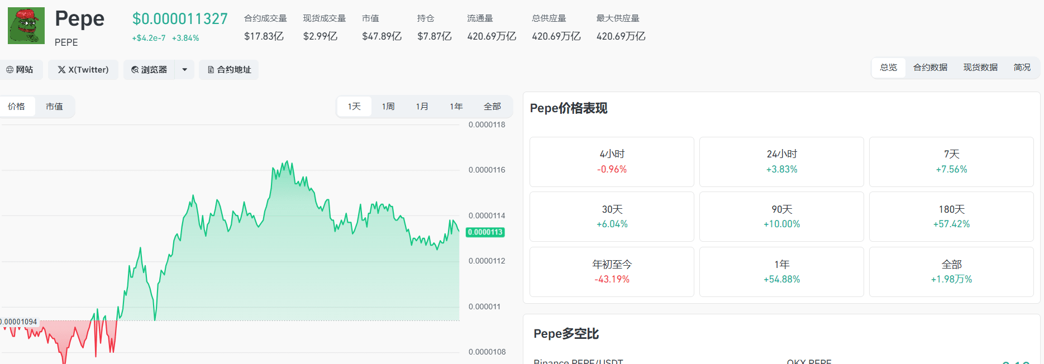Viewport: 1044px width, 364px height.
Task: Expand the 浏览器 dropdown arrow
Action: tap(185, 70)
